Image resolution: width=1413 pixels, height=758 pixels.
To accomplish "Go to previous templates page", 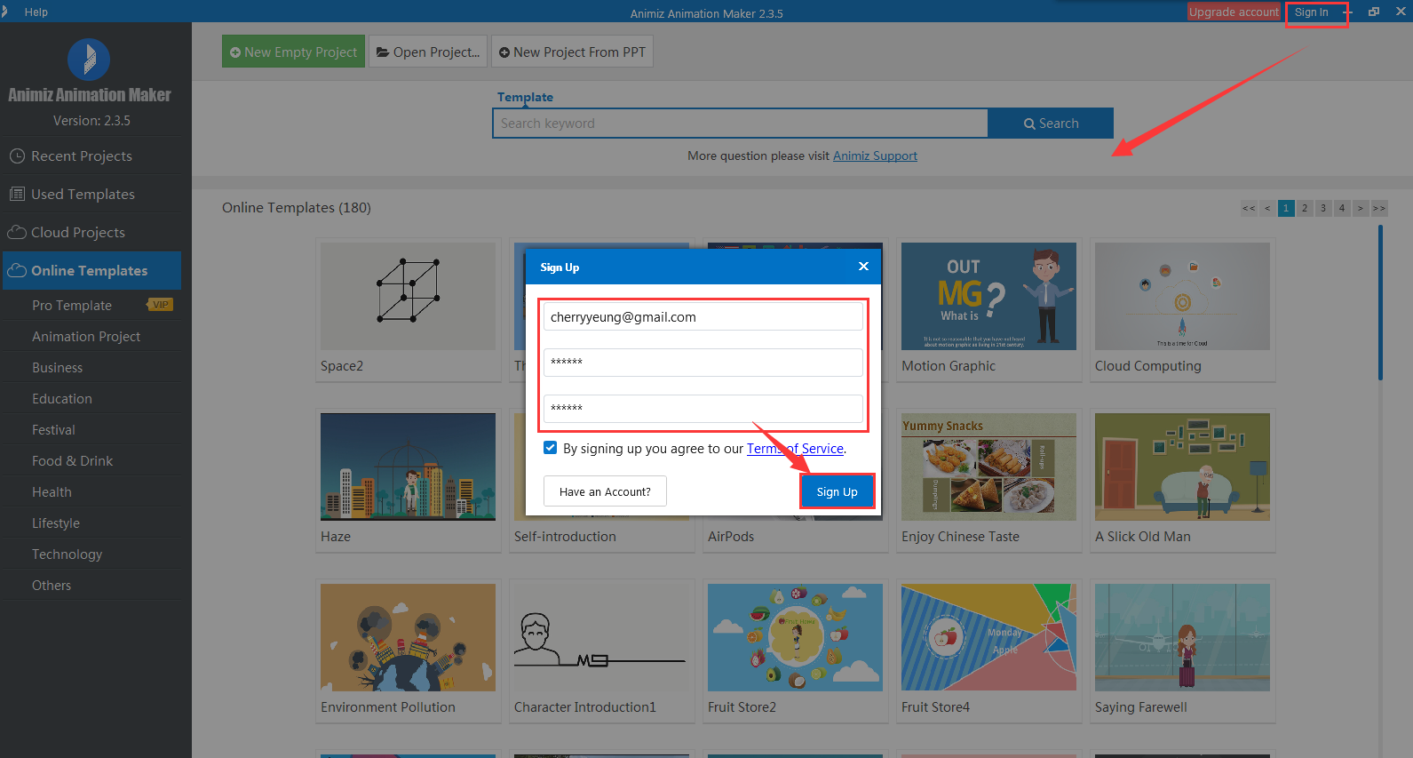I will point(1267,208).
